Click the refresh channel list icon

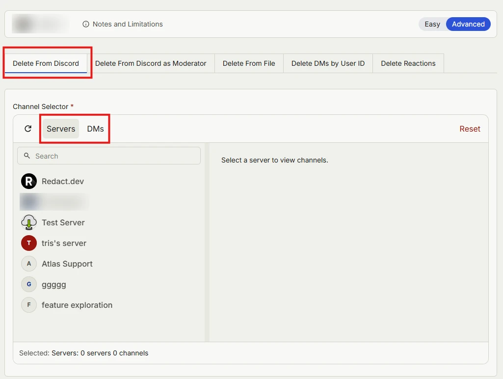(28, 129)
